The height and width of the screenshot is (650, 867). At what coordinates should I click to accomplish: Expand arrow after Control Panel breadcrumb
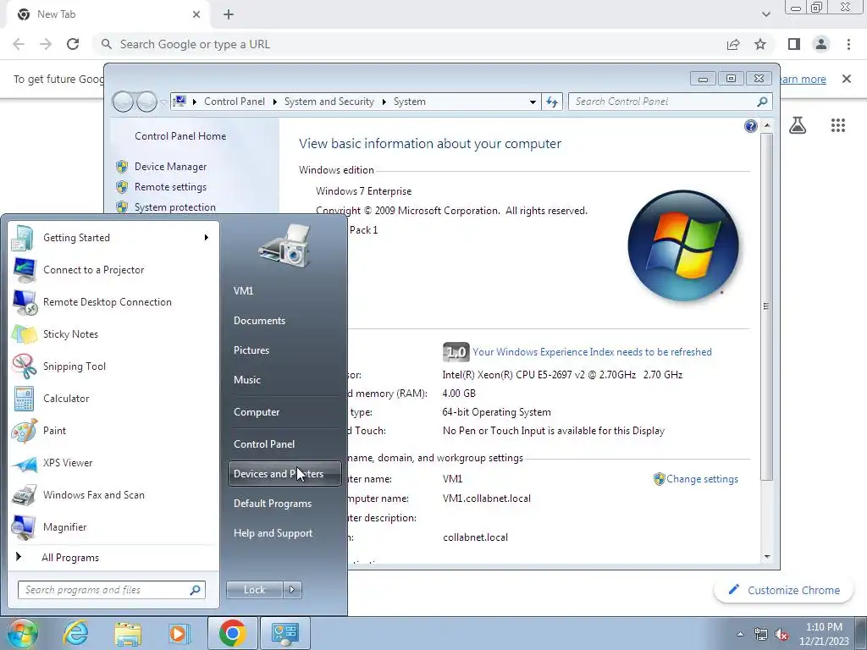(275, 102)
